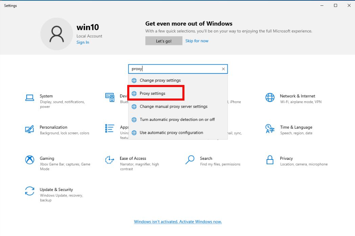Click Get even more out of Windows heading
The image size is (355, 236).
[189, 24]
